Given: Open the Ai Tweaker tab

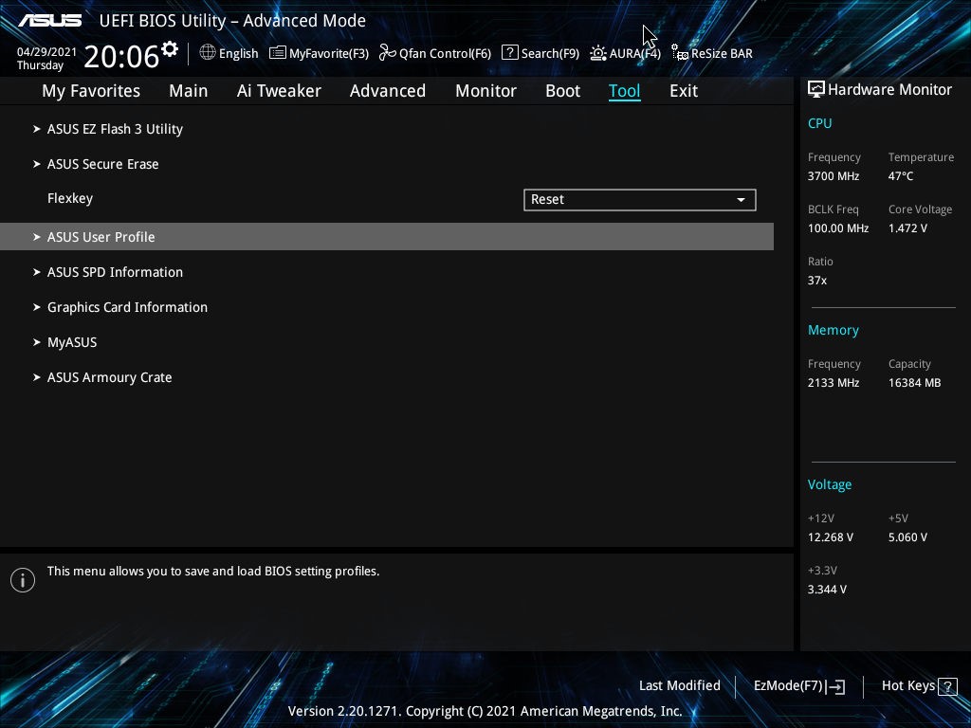Looking at the screenshot, I should pos(279,91).
